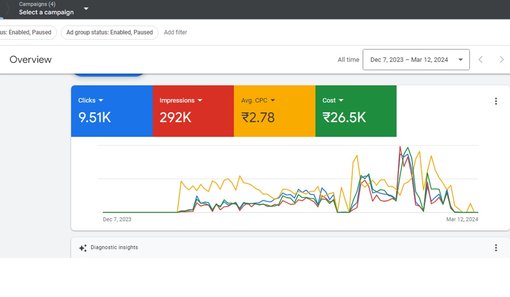Click the 9.51K value on blue tile
This screenshot has width=510, height=297.
tap(94, 118)
